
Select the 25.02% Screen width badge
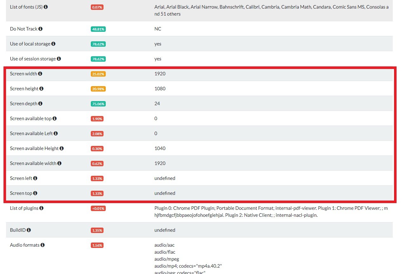pyautogui.click(x=98, y=74)
